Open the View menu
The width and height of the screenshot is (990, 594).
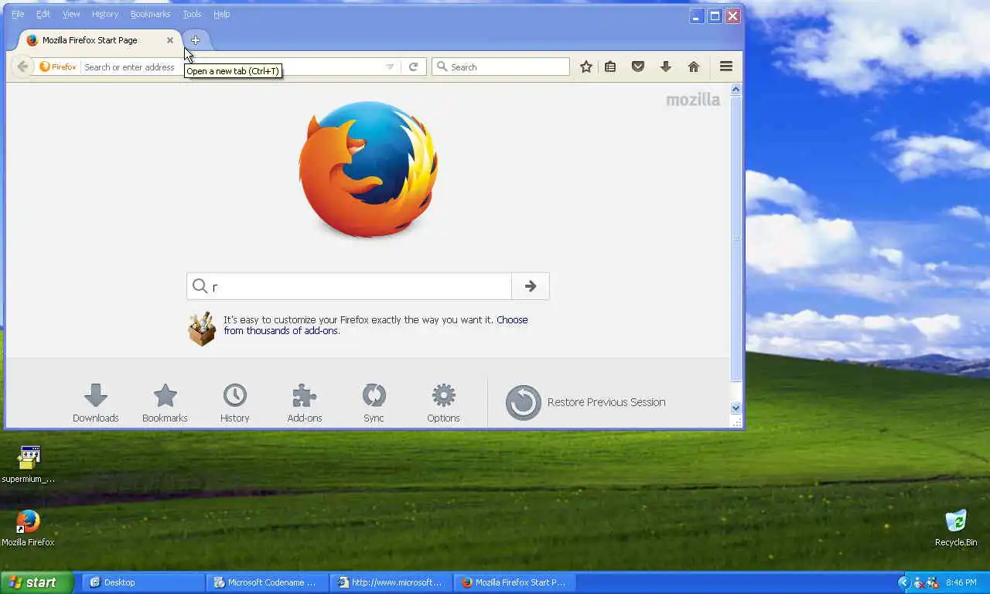pyautogui.click(x=71, y=14)
